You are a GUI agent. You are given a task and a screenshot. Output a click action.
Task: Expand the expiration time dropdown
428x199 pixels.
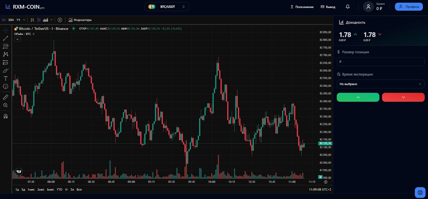click(380, 84)
